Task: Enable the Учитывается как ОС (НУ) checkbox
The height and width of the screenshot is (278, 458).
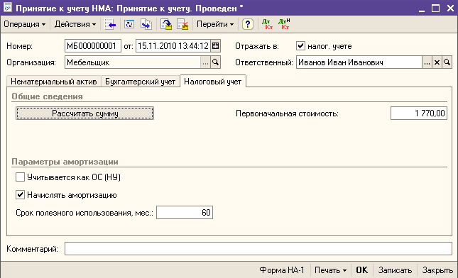Action: (x=20, y=177)
